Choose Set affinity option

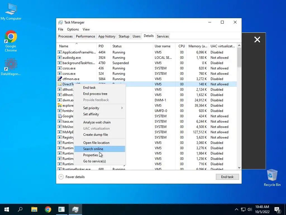(100, 114)
